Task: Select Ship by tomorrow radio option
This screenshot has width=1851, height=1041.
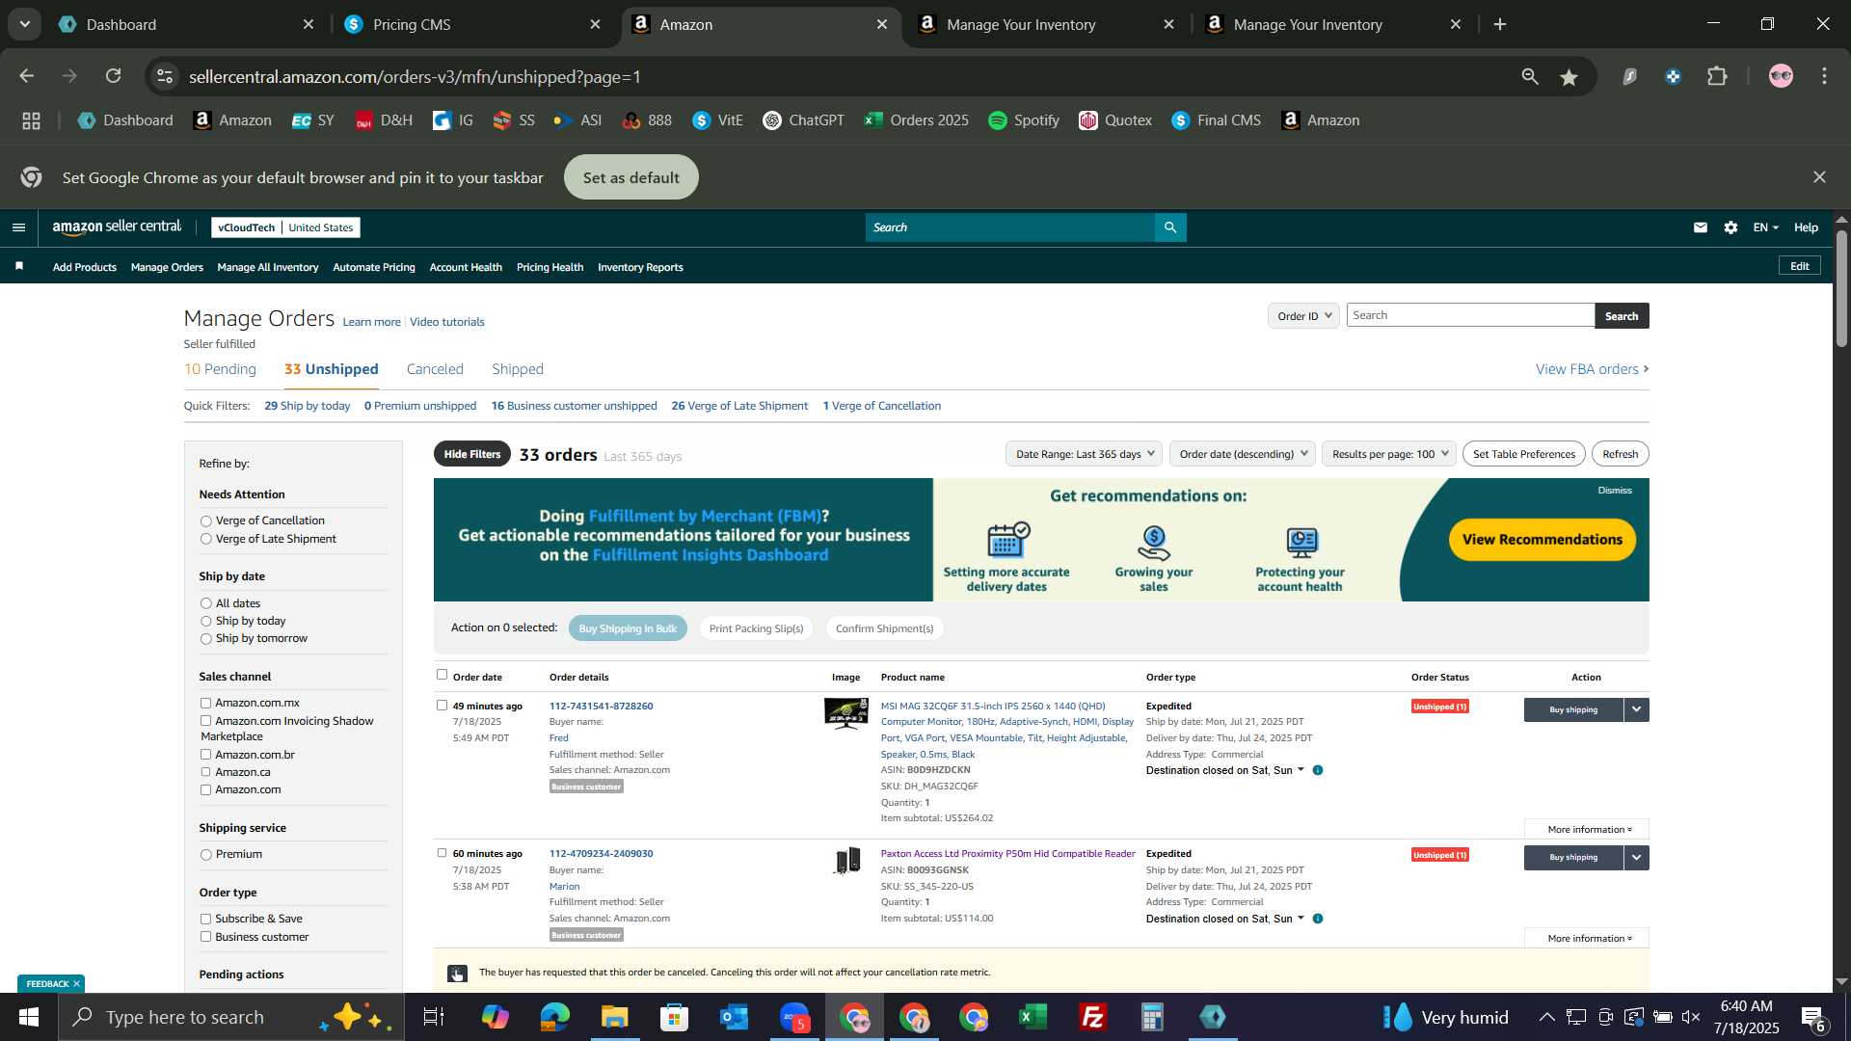Action: pyautogui.click(x=205, y=639)
